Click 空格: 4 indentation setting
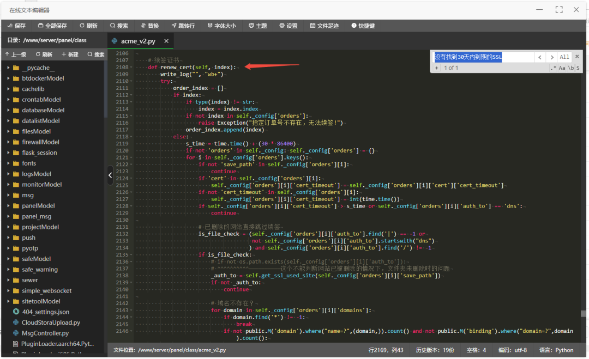589x359 pixels. click(x=476, y=350)
